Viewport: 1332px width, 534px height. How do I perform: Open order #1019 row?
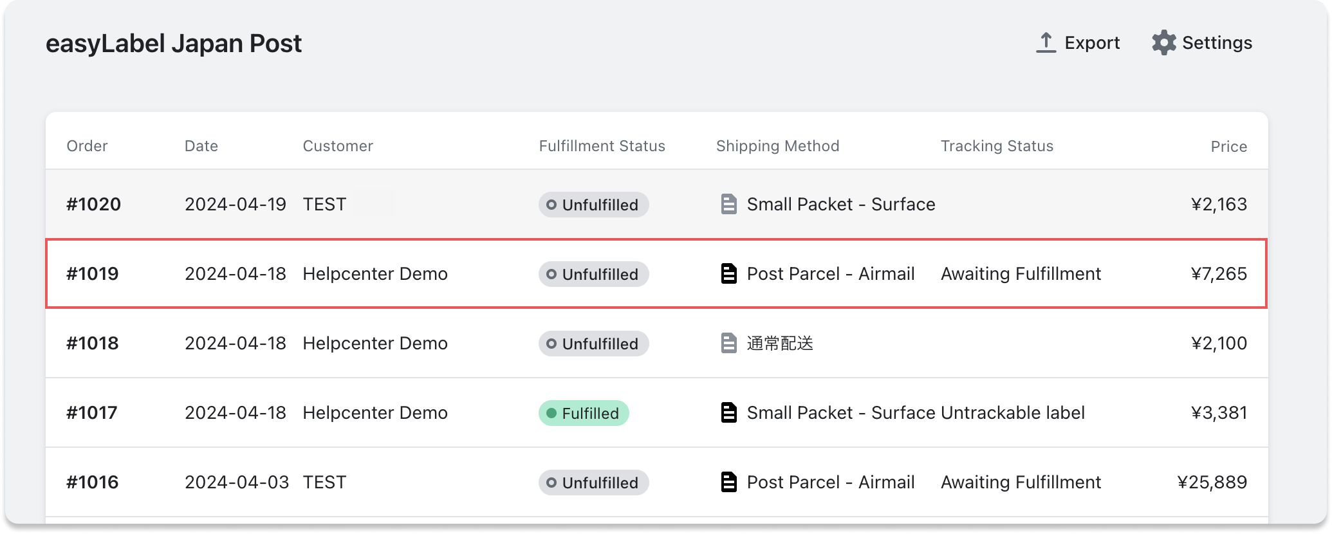[x=93, y=274]
